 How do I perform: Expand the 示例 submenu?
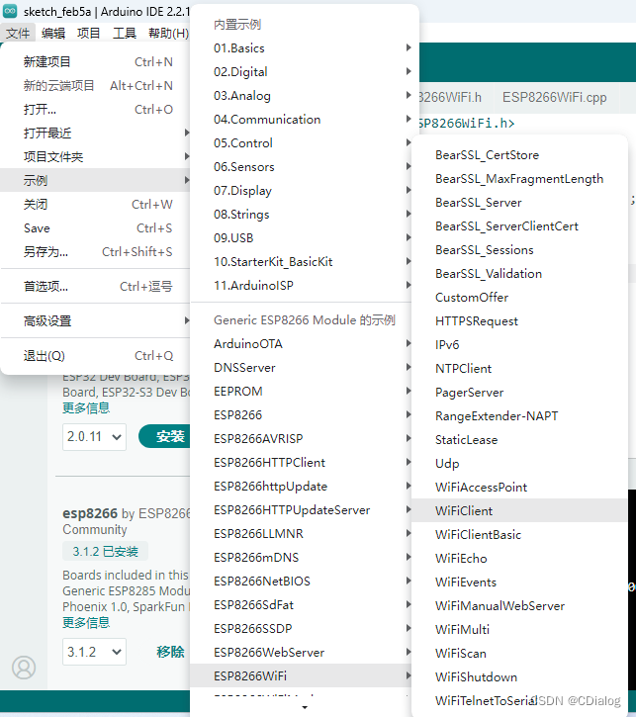click(95, 180)
